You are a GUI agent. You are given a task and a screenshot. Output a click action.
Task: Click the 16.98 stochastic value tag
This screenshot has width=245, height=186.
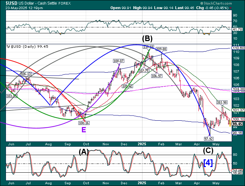(x=237, y=173)
